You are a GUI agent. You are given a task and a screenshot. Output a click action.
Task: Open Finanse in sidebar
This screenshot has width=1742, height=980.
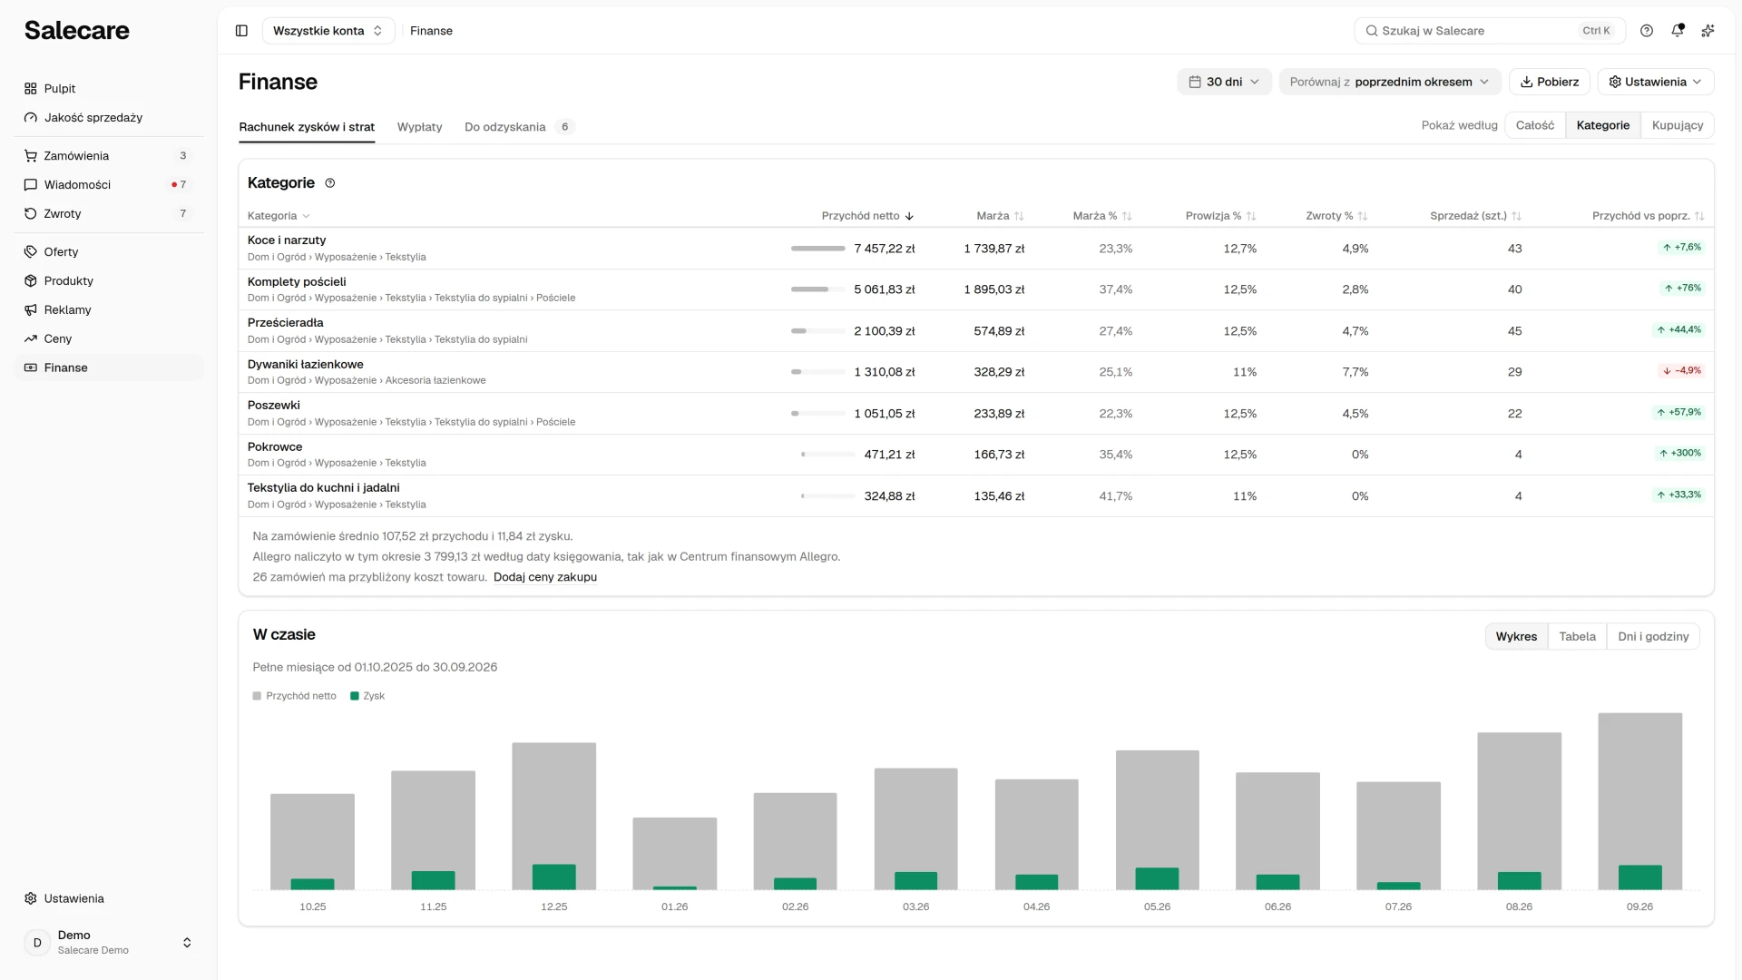[x=109, y=368]
